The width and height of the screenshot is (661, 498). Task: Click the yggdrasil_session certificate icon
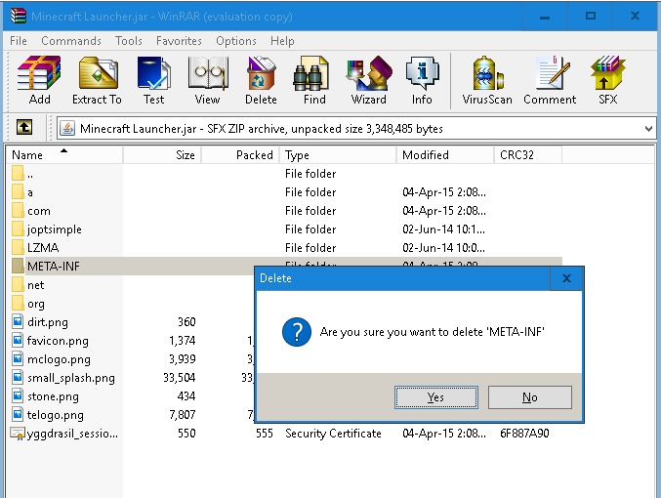point(18,433)
